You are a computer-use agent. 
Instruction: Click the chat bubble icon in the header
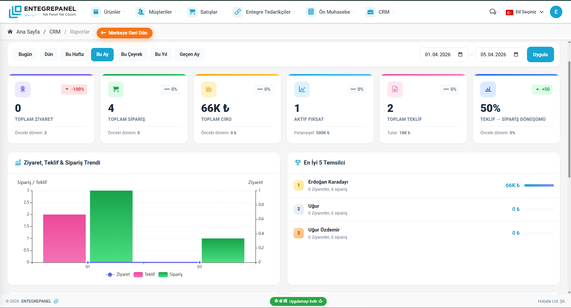[493, 12]
